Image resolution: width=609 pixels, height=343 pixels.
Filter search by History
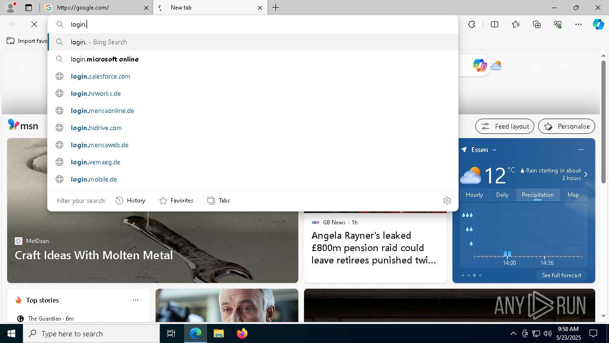pos(130,201)
